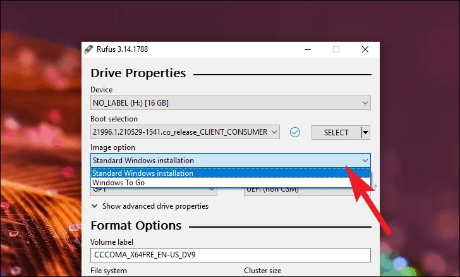Screen dimensions: 460x277
Task: Open the Boot selection ISO dropdown
Action: (x=185, y=132)
